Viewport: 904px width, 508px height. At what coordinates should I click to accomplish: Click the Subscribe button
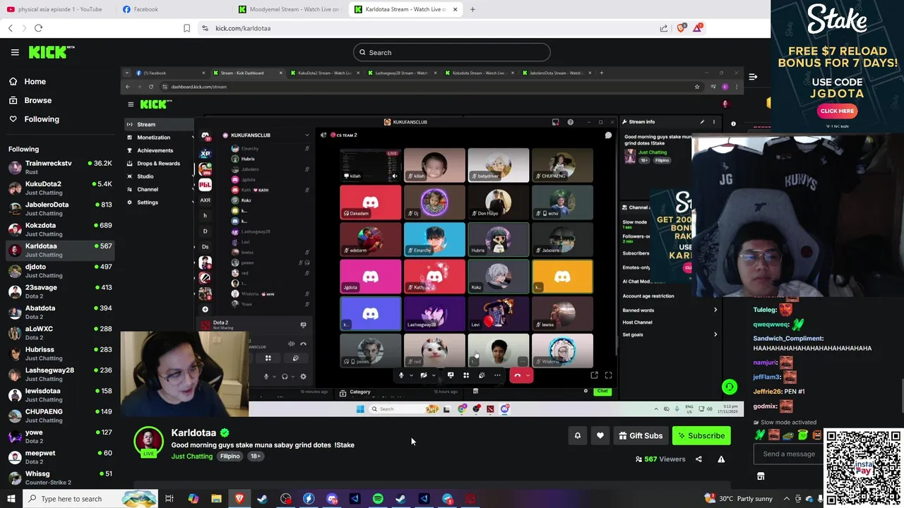coord(701,436)
